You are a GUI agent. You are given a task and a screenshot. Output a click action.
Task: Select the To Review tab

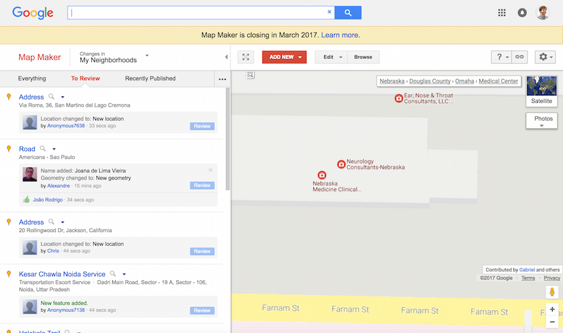pyautogui.click(x=86, y=78)
